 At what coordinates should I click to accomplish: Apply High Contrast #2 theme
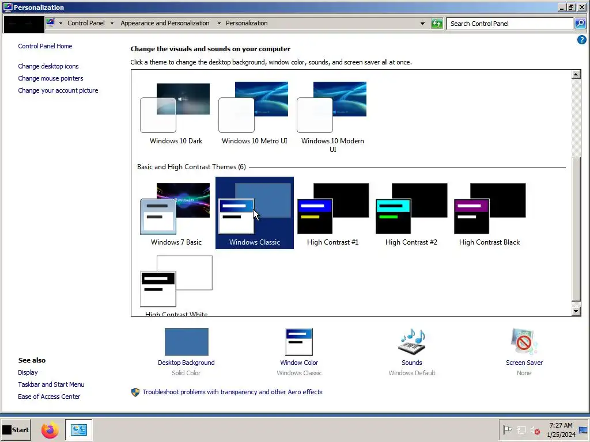tap(411, 213)
